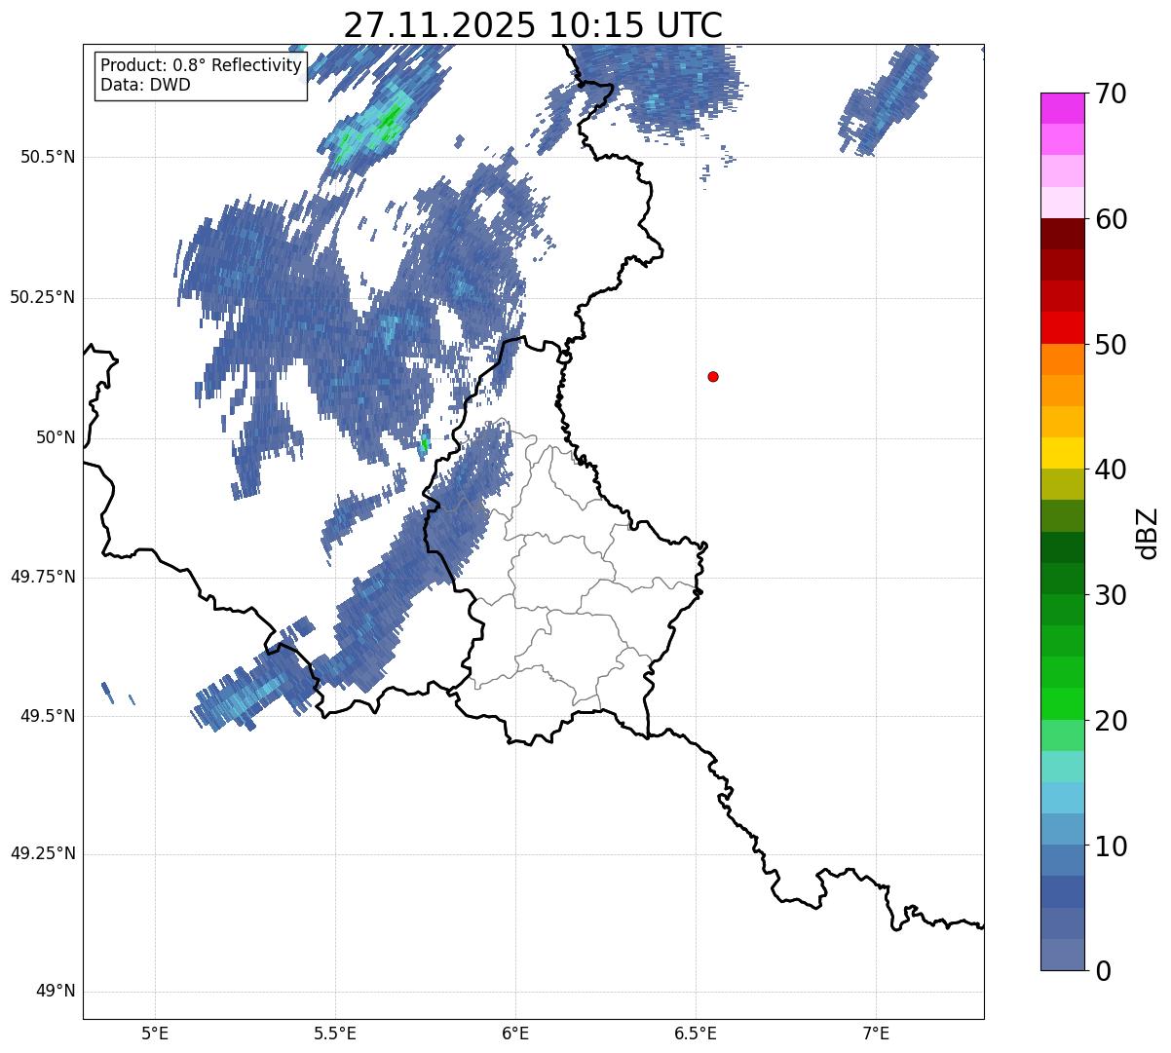Pick the bright red colorbar swatch

tap(1061, 327)
